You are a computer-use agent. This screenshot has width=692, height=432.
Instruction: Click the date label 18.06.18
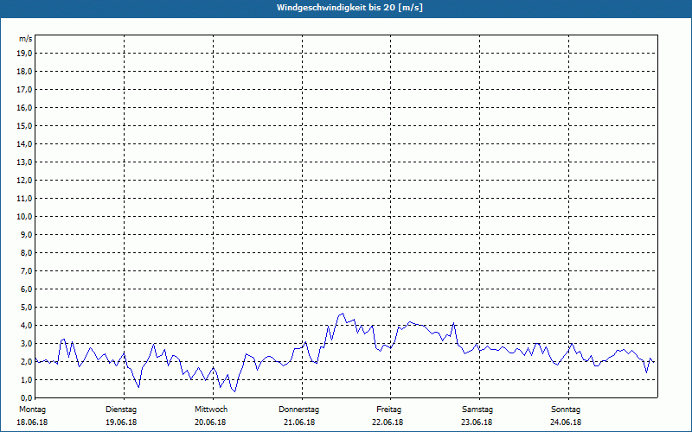33,422
